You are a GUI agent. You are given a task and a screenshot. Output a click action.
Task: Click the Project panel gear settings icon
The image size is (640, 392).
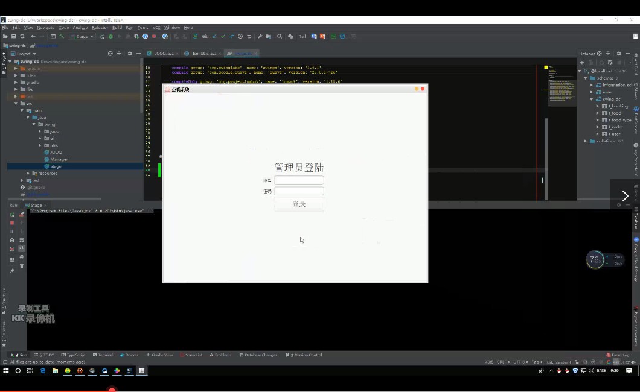(x=130, y=54)
